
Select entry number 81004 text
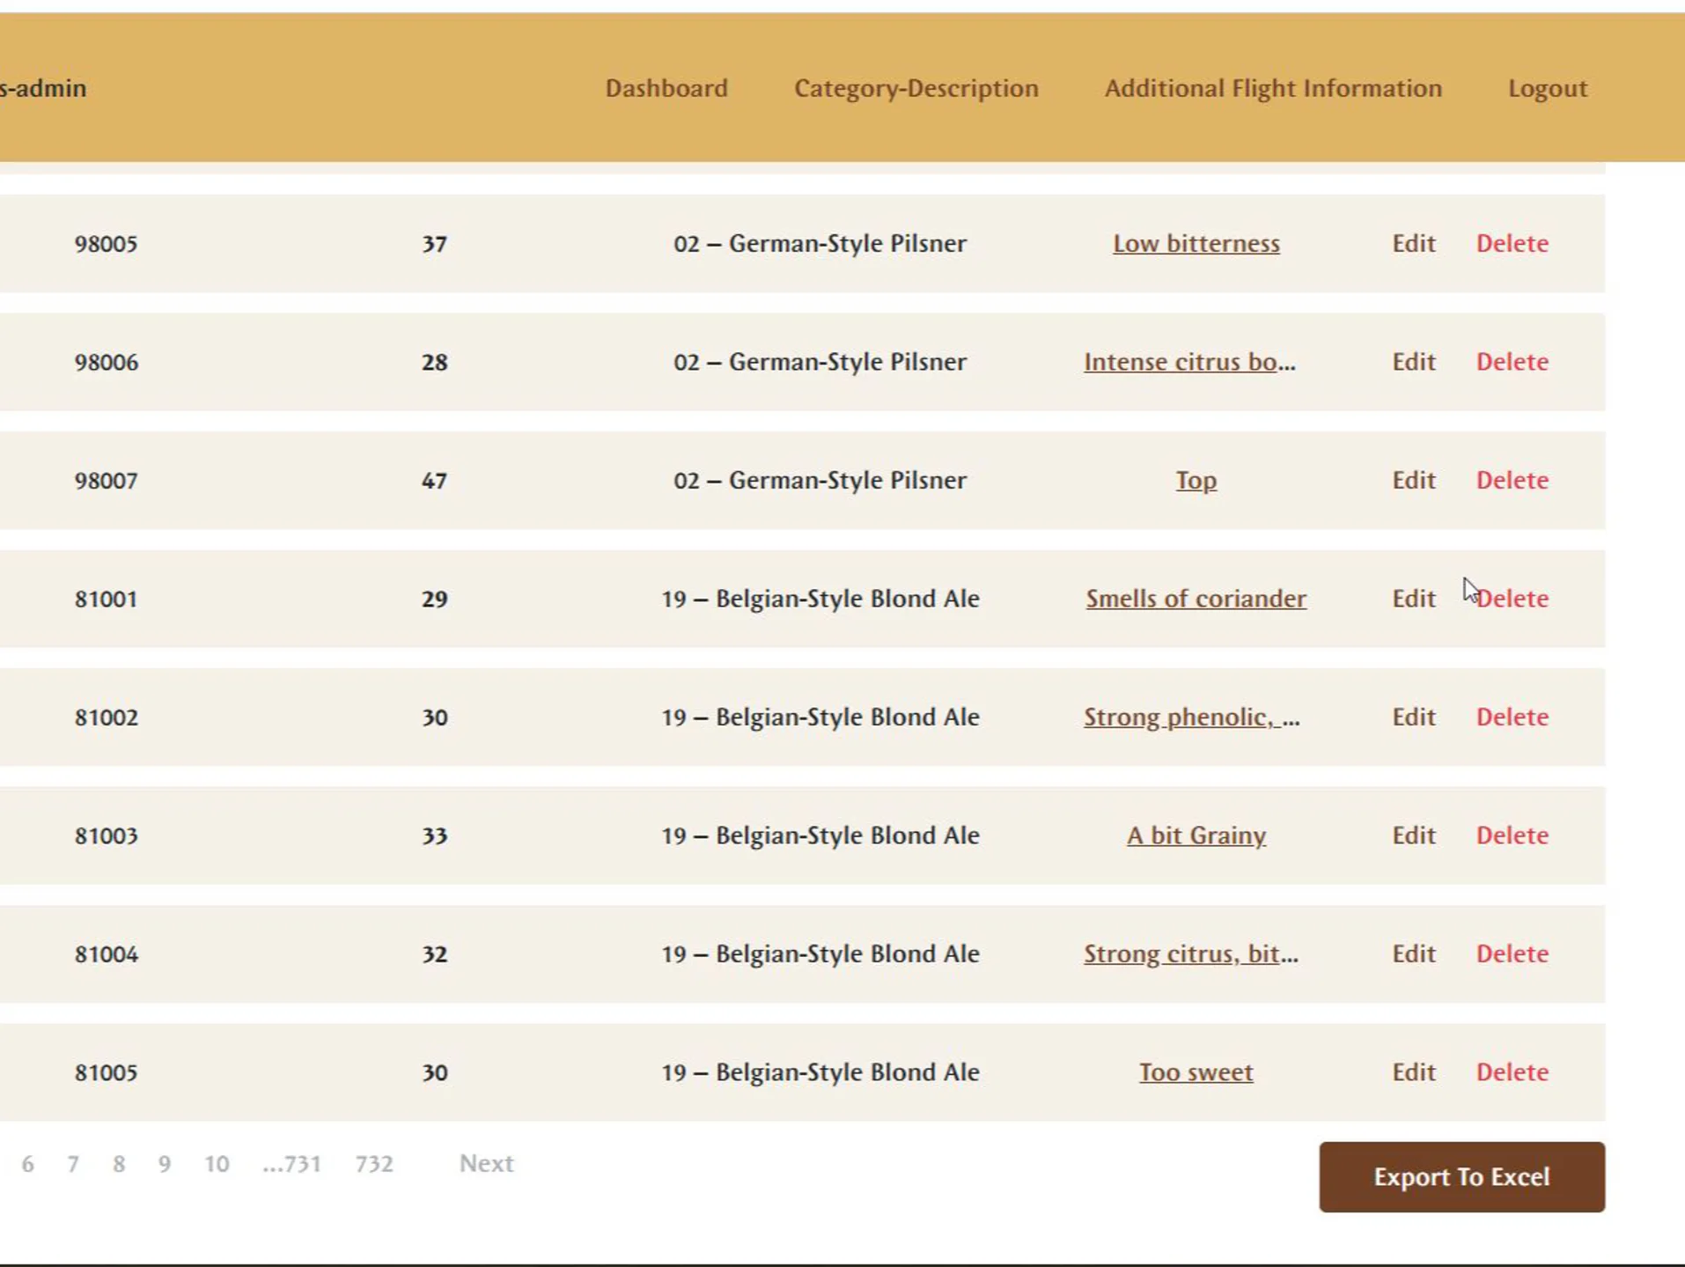(106, 954)
